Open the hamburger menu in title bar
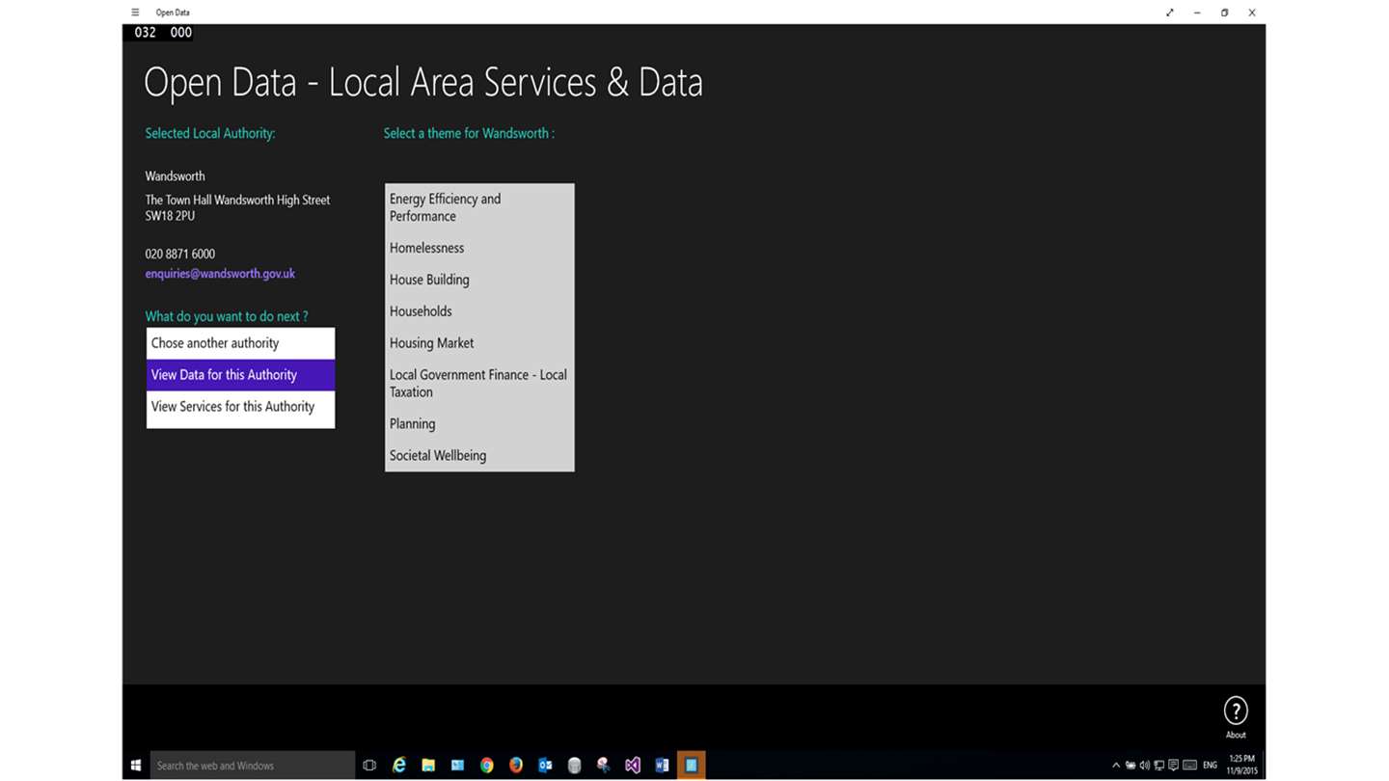Viewport: 1389px width, 781px height. click(135, 13)
